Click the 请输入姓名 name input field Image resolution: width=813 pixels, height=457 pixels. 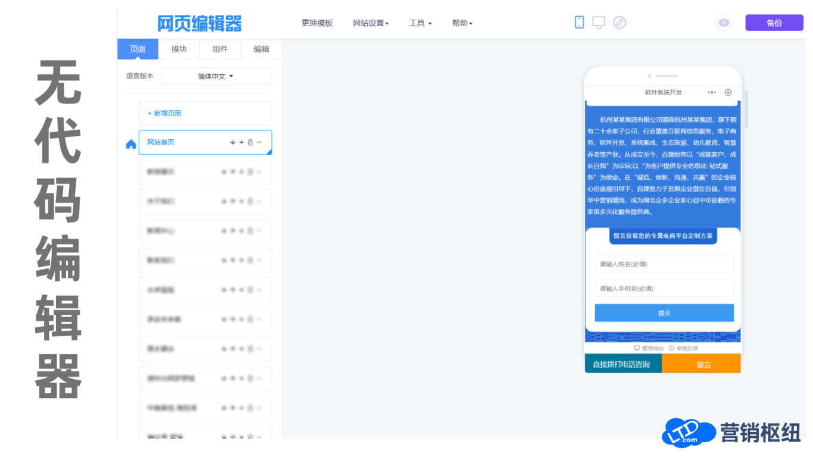(x=664, y=264)
